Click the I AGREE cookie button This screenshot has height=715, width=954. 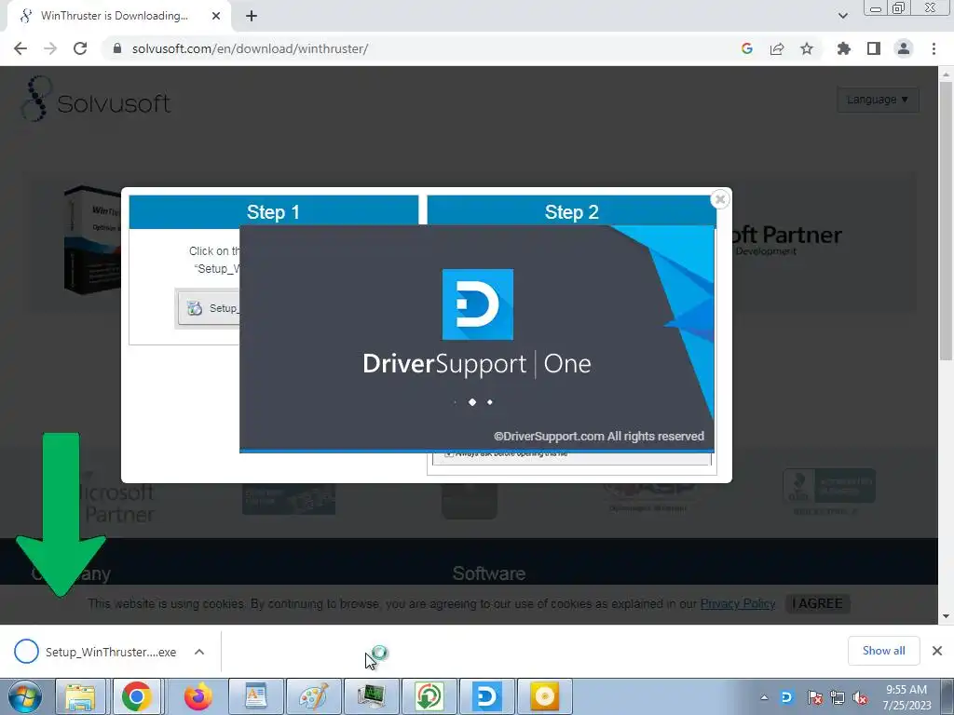[817, 603]
